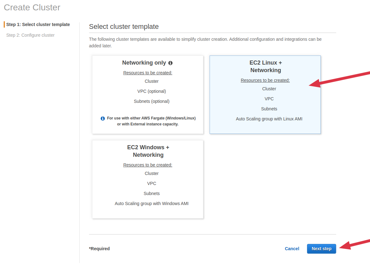Click 'Auto Scaling group with Linux AMI' text
This screenshot has width=370, height=264.
click(x=269, y=119)
